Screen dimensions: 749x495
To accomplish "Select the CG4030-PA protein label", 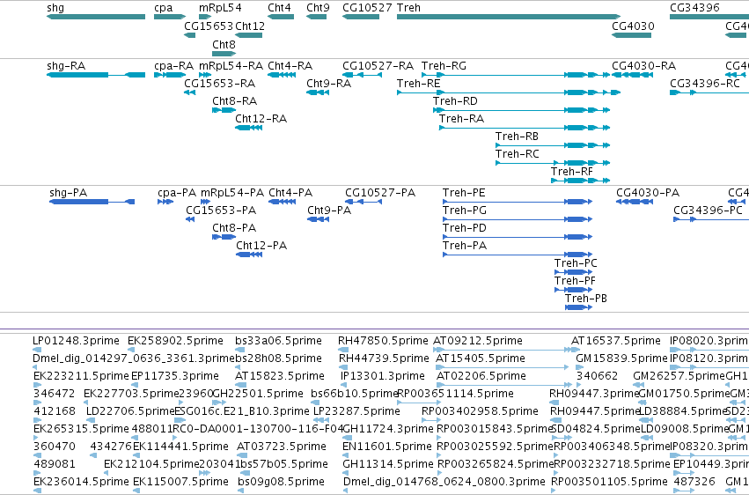I will click(x=648, y=193).
